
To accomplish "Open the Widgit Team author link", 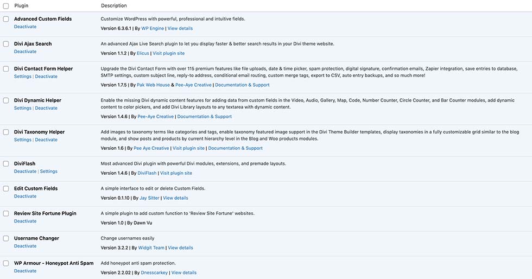I will tap(151, 248).
